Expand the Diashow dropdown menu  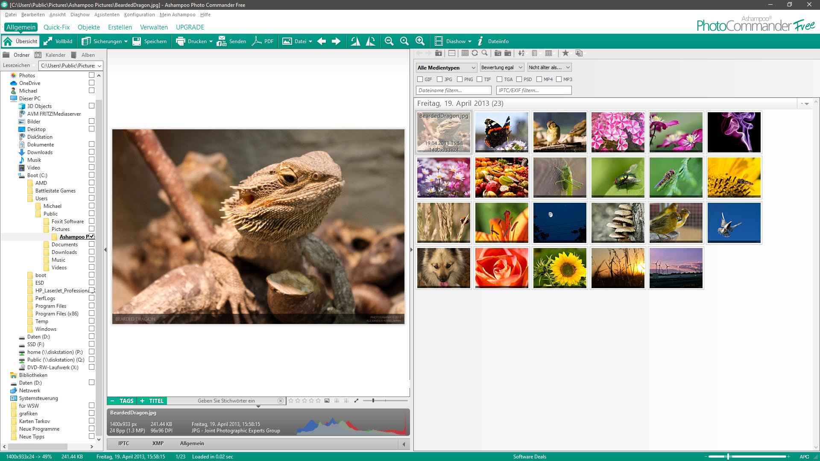click(x=469, y=41)
